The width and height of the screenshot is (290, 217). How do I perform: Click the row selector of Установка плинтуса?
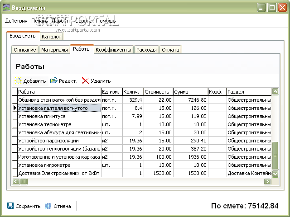click(x=14, y=116)
